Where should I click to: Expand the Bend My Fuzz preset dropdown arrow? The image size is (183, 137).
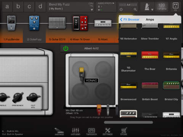(x=92, y=10)
